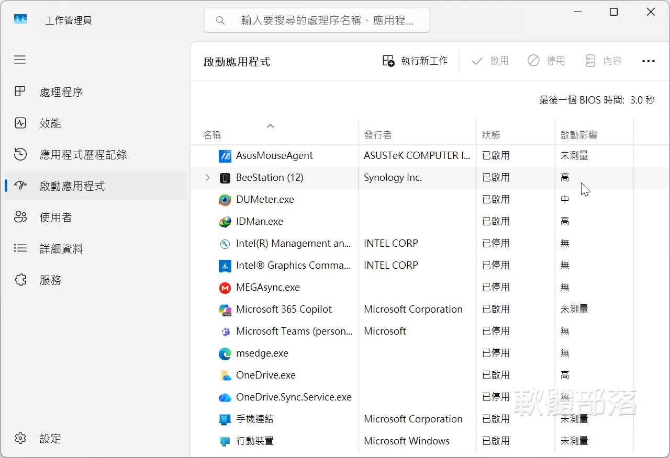Click the 執行新工作 button
The width and height of the screenshot is (670, 458).
(415, 61)
